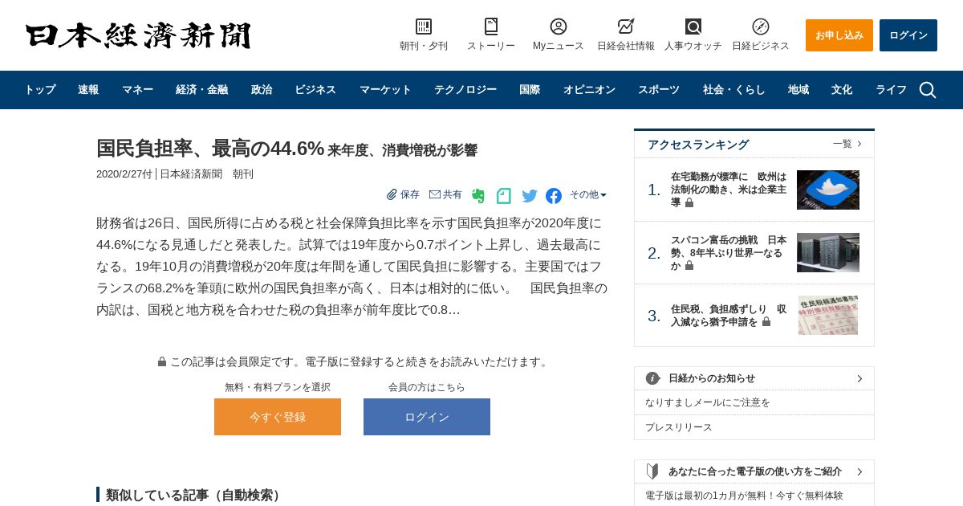
Task: Go to the トップ navigation tab
Action: click(x=40, y=90)
